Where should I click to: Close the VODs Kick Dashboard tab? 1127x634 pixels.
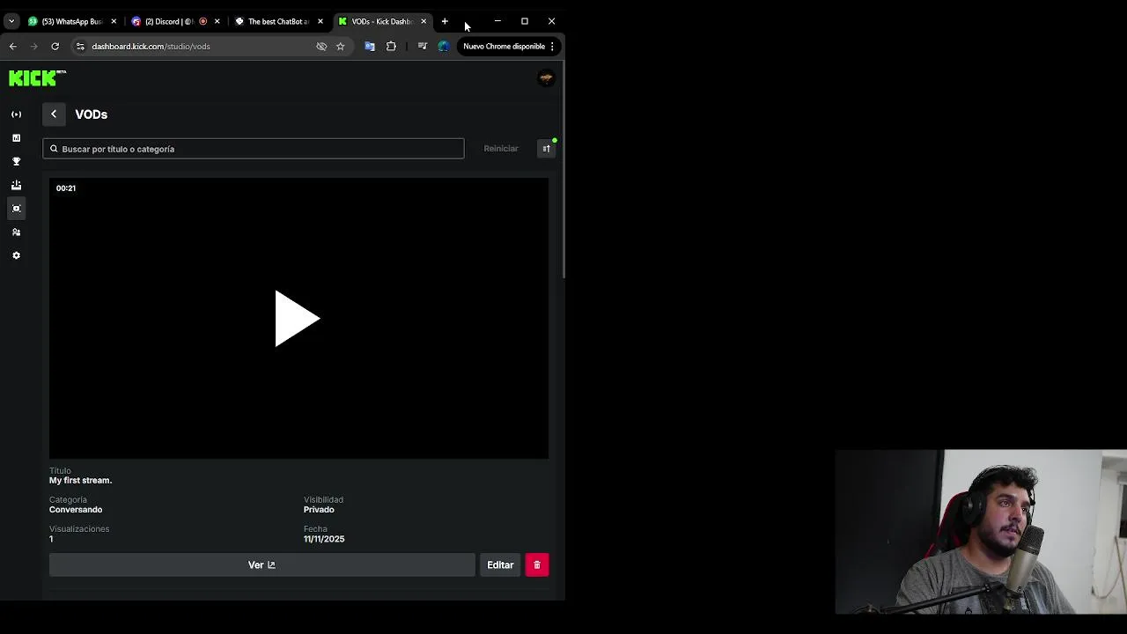point(424,21)
